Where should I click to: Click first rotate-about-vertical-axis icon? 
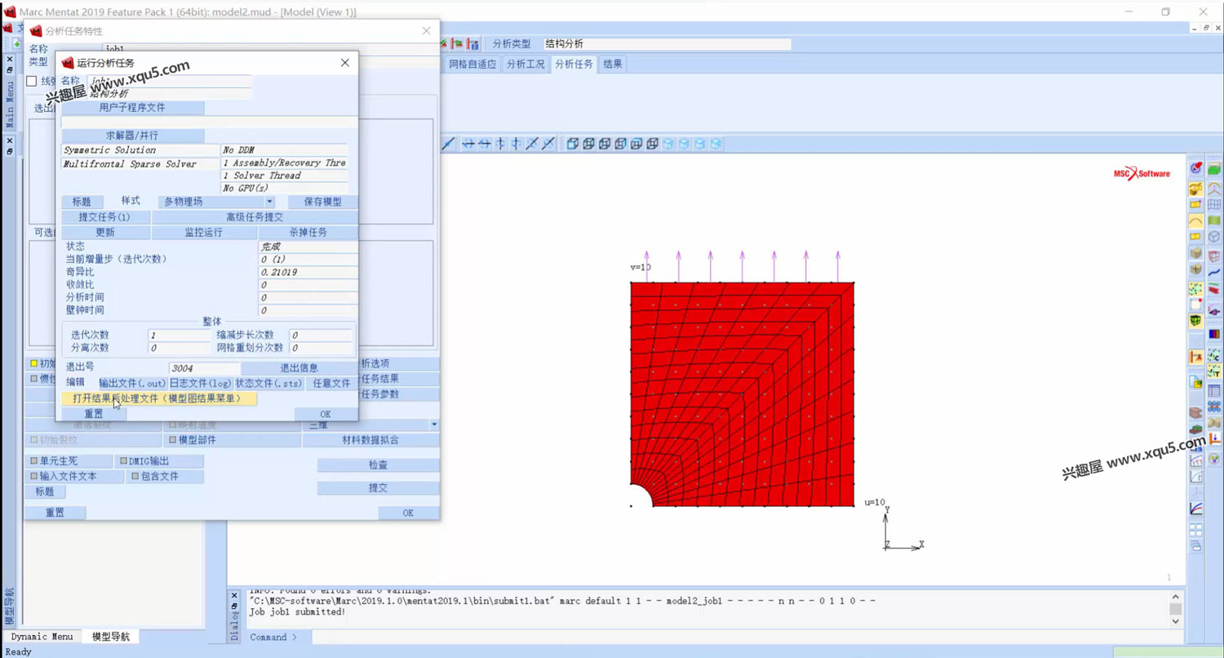pyautogui.click(x=501, y=144)
